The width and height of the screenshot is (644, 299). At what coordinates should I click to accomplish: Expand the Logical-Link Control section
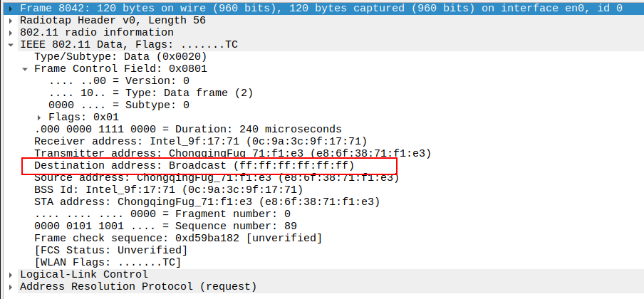11,274
